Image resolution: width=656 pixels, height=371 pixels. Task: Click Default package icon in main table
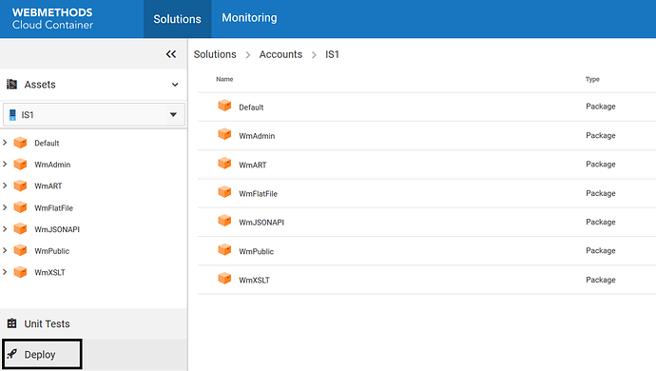224,106
